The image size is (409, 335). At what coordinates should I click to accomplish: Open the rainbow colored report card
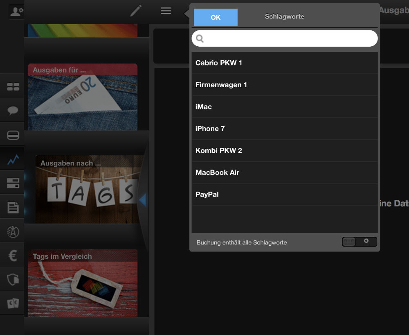[83, 31]
